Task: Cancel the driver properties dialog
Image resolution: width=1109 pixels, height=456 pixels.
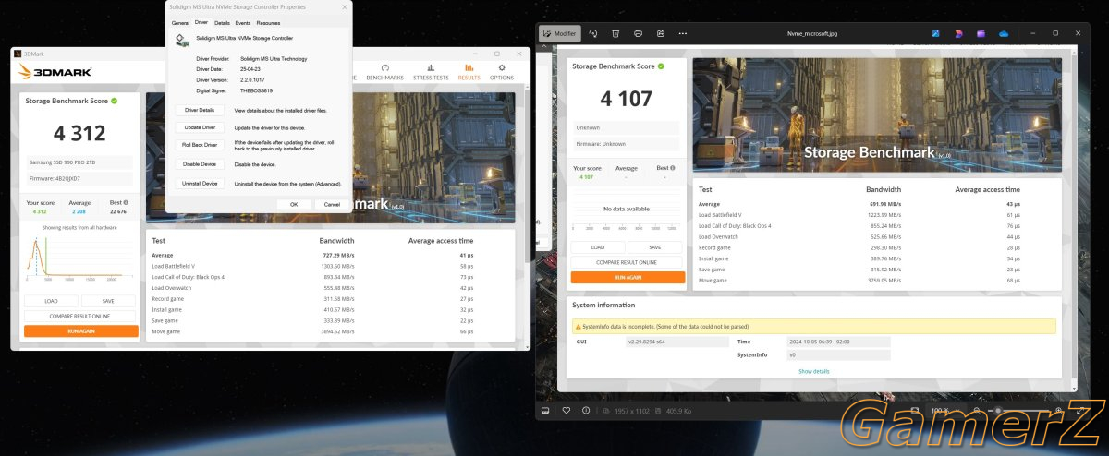Action: pos(332,204)
